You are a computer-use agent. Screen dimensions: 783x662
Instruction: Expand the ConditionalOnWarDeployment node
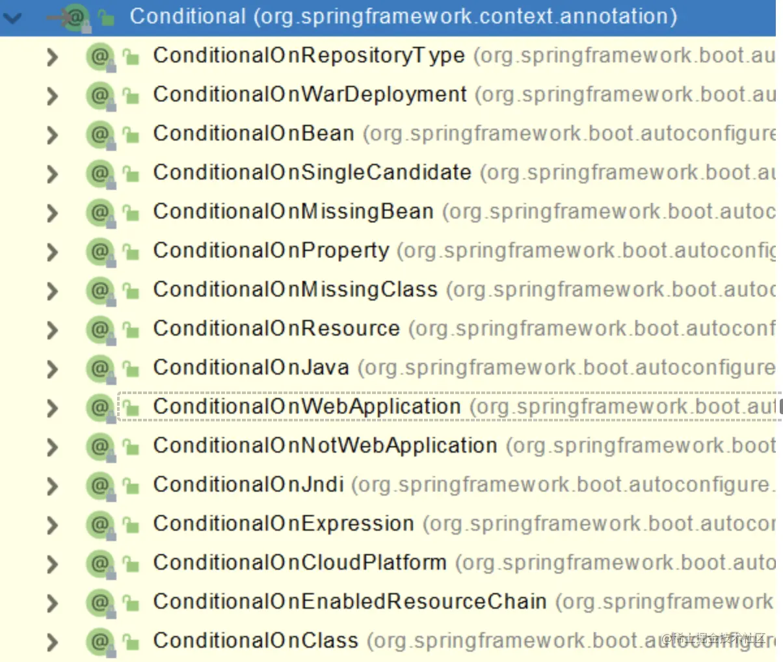(x=53, y=96)
